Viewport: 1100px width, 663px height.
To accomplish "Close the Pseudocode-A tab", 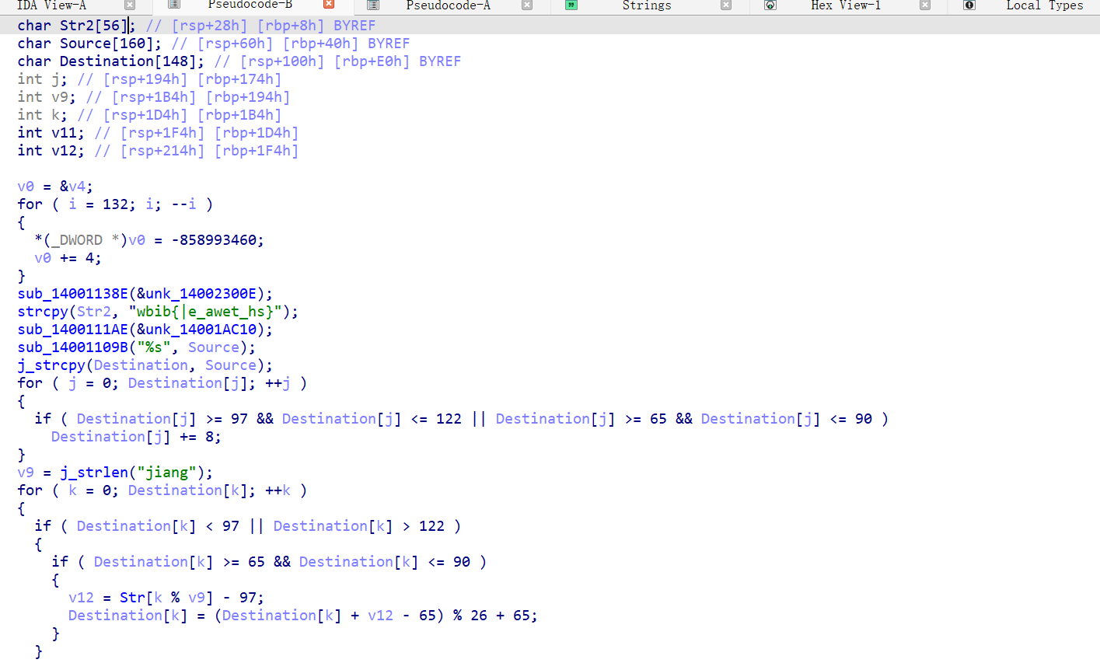I will coord(527,5).
